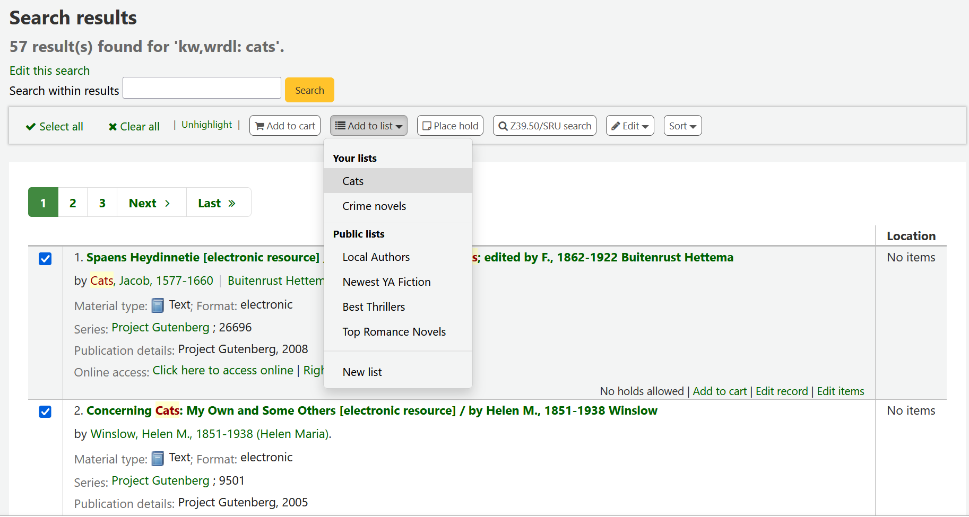Click inside the Search within results field
This screenshot has width=969, height=517.
202,87
